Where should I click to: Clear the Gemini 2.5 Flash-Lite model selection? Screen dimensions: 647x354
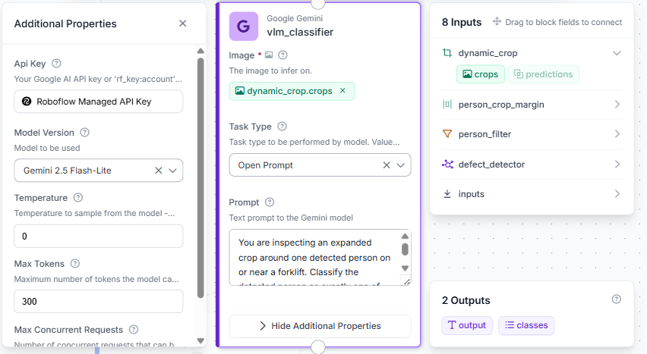(159, 171)
